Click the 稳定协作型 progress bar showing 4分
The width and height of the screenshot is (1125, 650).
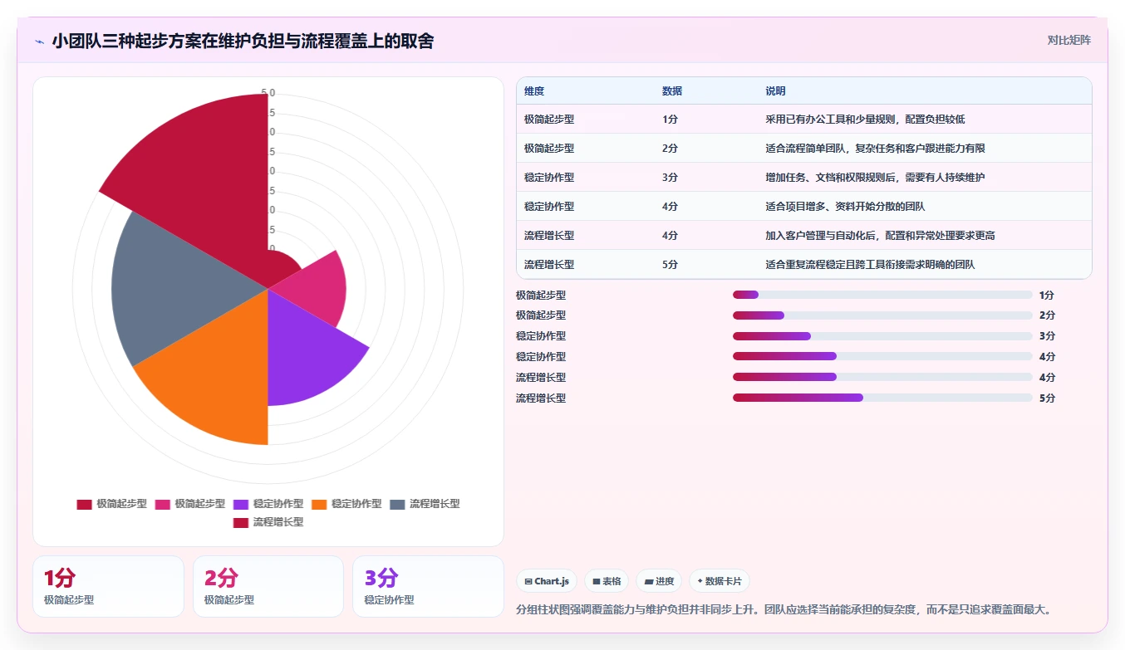click(x=882, y=356)
